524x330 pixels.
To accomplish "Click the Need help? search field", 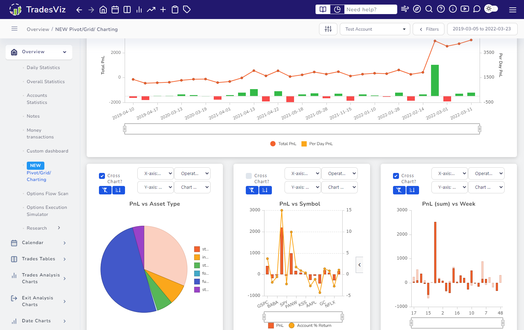I will point(370,10).
